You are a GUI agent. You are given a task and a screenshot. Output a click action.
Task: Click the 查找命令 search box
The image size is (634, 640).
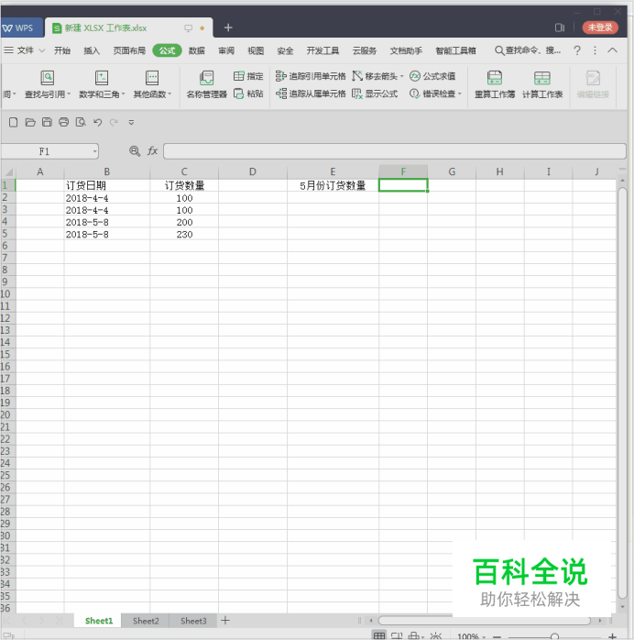click(x=528, y=50)
